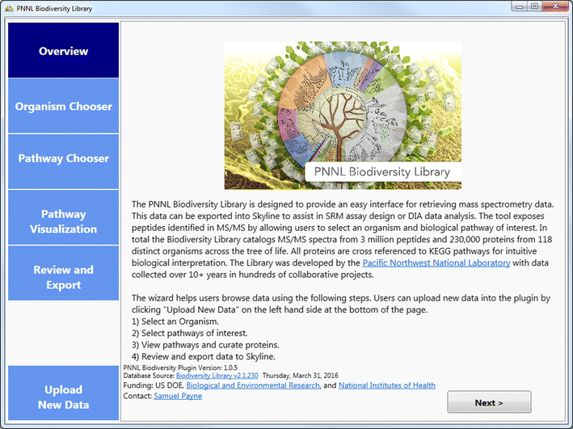
Task: Click the text 'PNNL Biodiversity Plugin Version: 1.0.5'
Action: [180, 368]
